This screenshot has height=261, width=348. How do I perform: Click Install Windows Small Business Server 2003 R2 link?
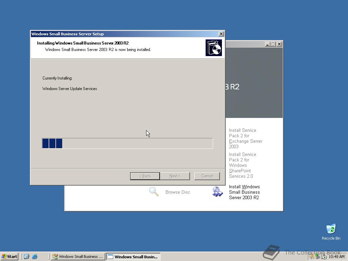tap(244, 192)
